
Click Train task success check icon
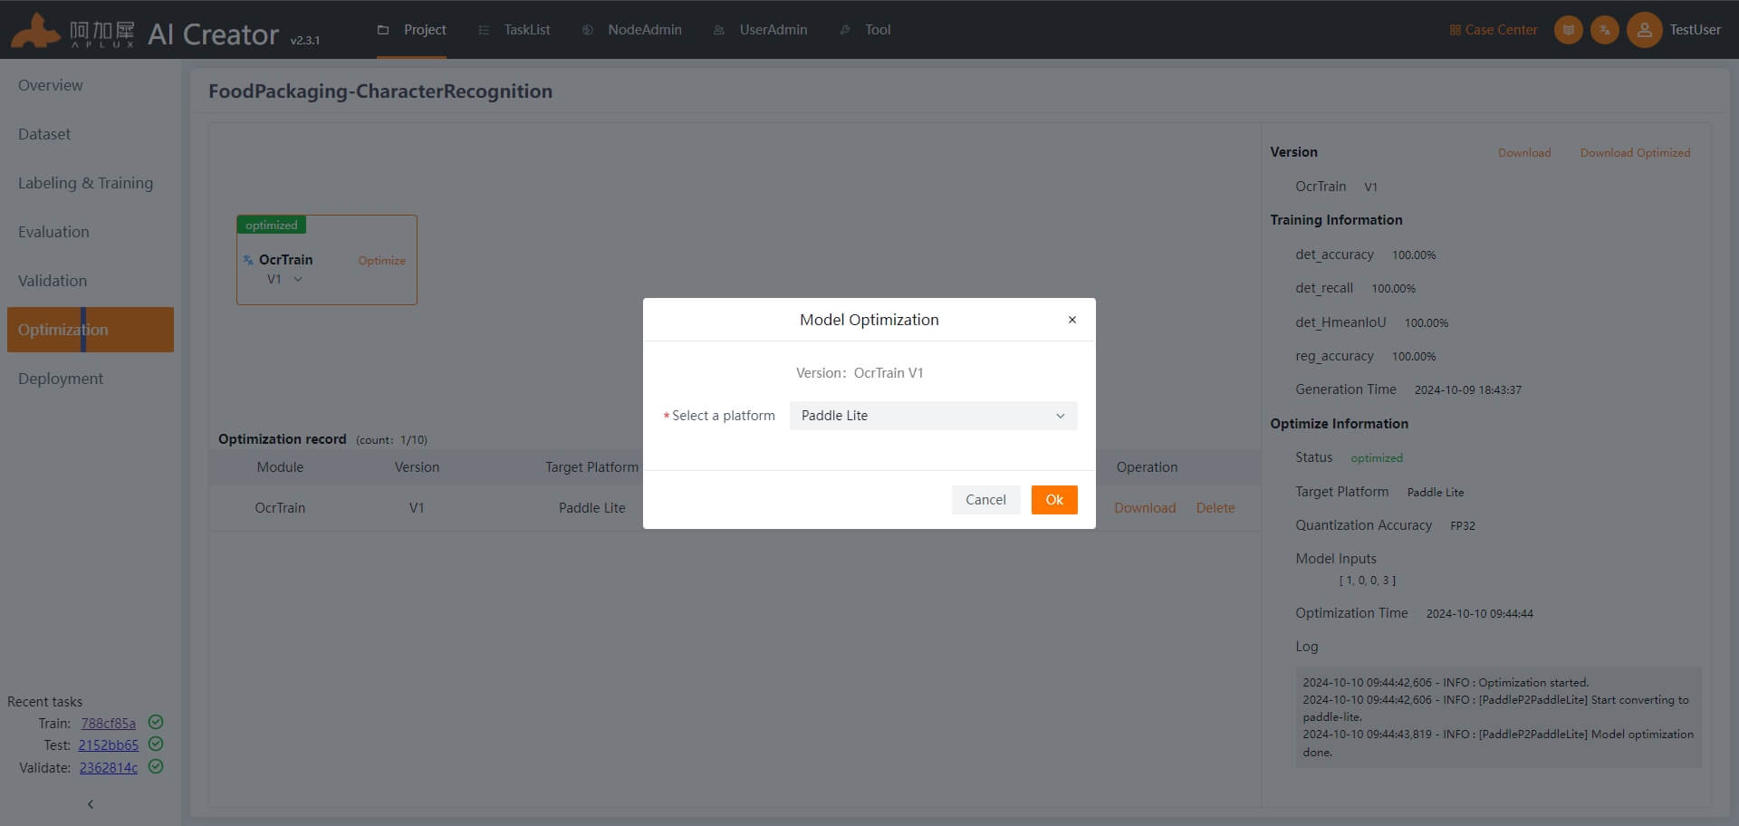156,722
